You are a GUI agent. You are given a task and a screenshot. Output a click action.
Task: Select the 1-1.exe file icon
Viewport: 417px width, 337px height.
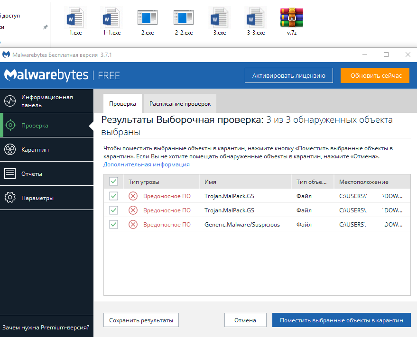pos(111,18)
